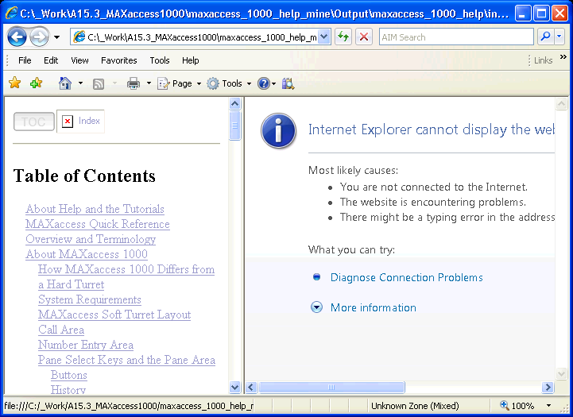573x417 pixels.
Task: Open Favorites Center star icon
Action: pos(14,83)
